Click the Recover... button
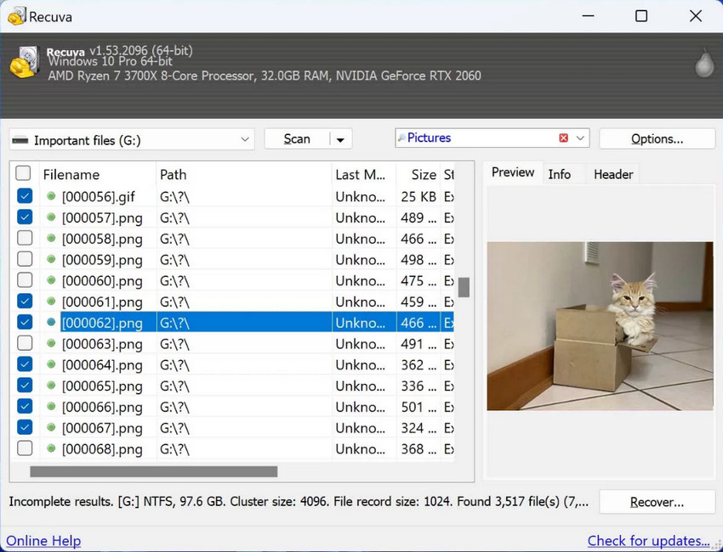Screen dimensions: 723x552 tap(657, 502)
